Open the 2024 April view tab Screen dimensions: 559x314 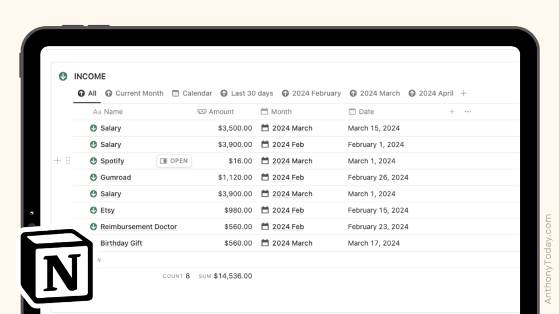(x=431, y=93)
